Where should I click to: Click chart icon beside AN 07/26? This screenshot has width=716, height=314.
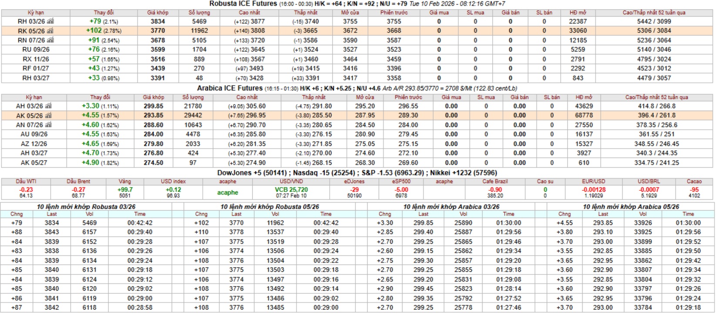tap(49, 125)
